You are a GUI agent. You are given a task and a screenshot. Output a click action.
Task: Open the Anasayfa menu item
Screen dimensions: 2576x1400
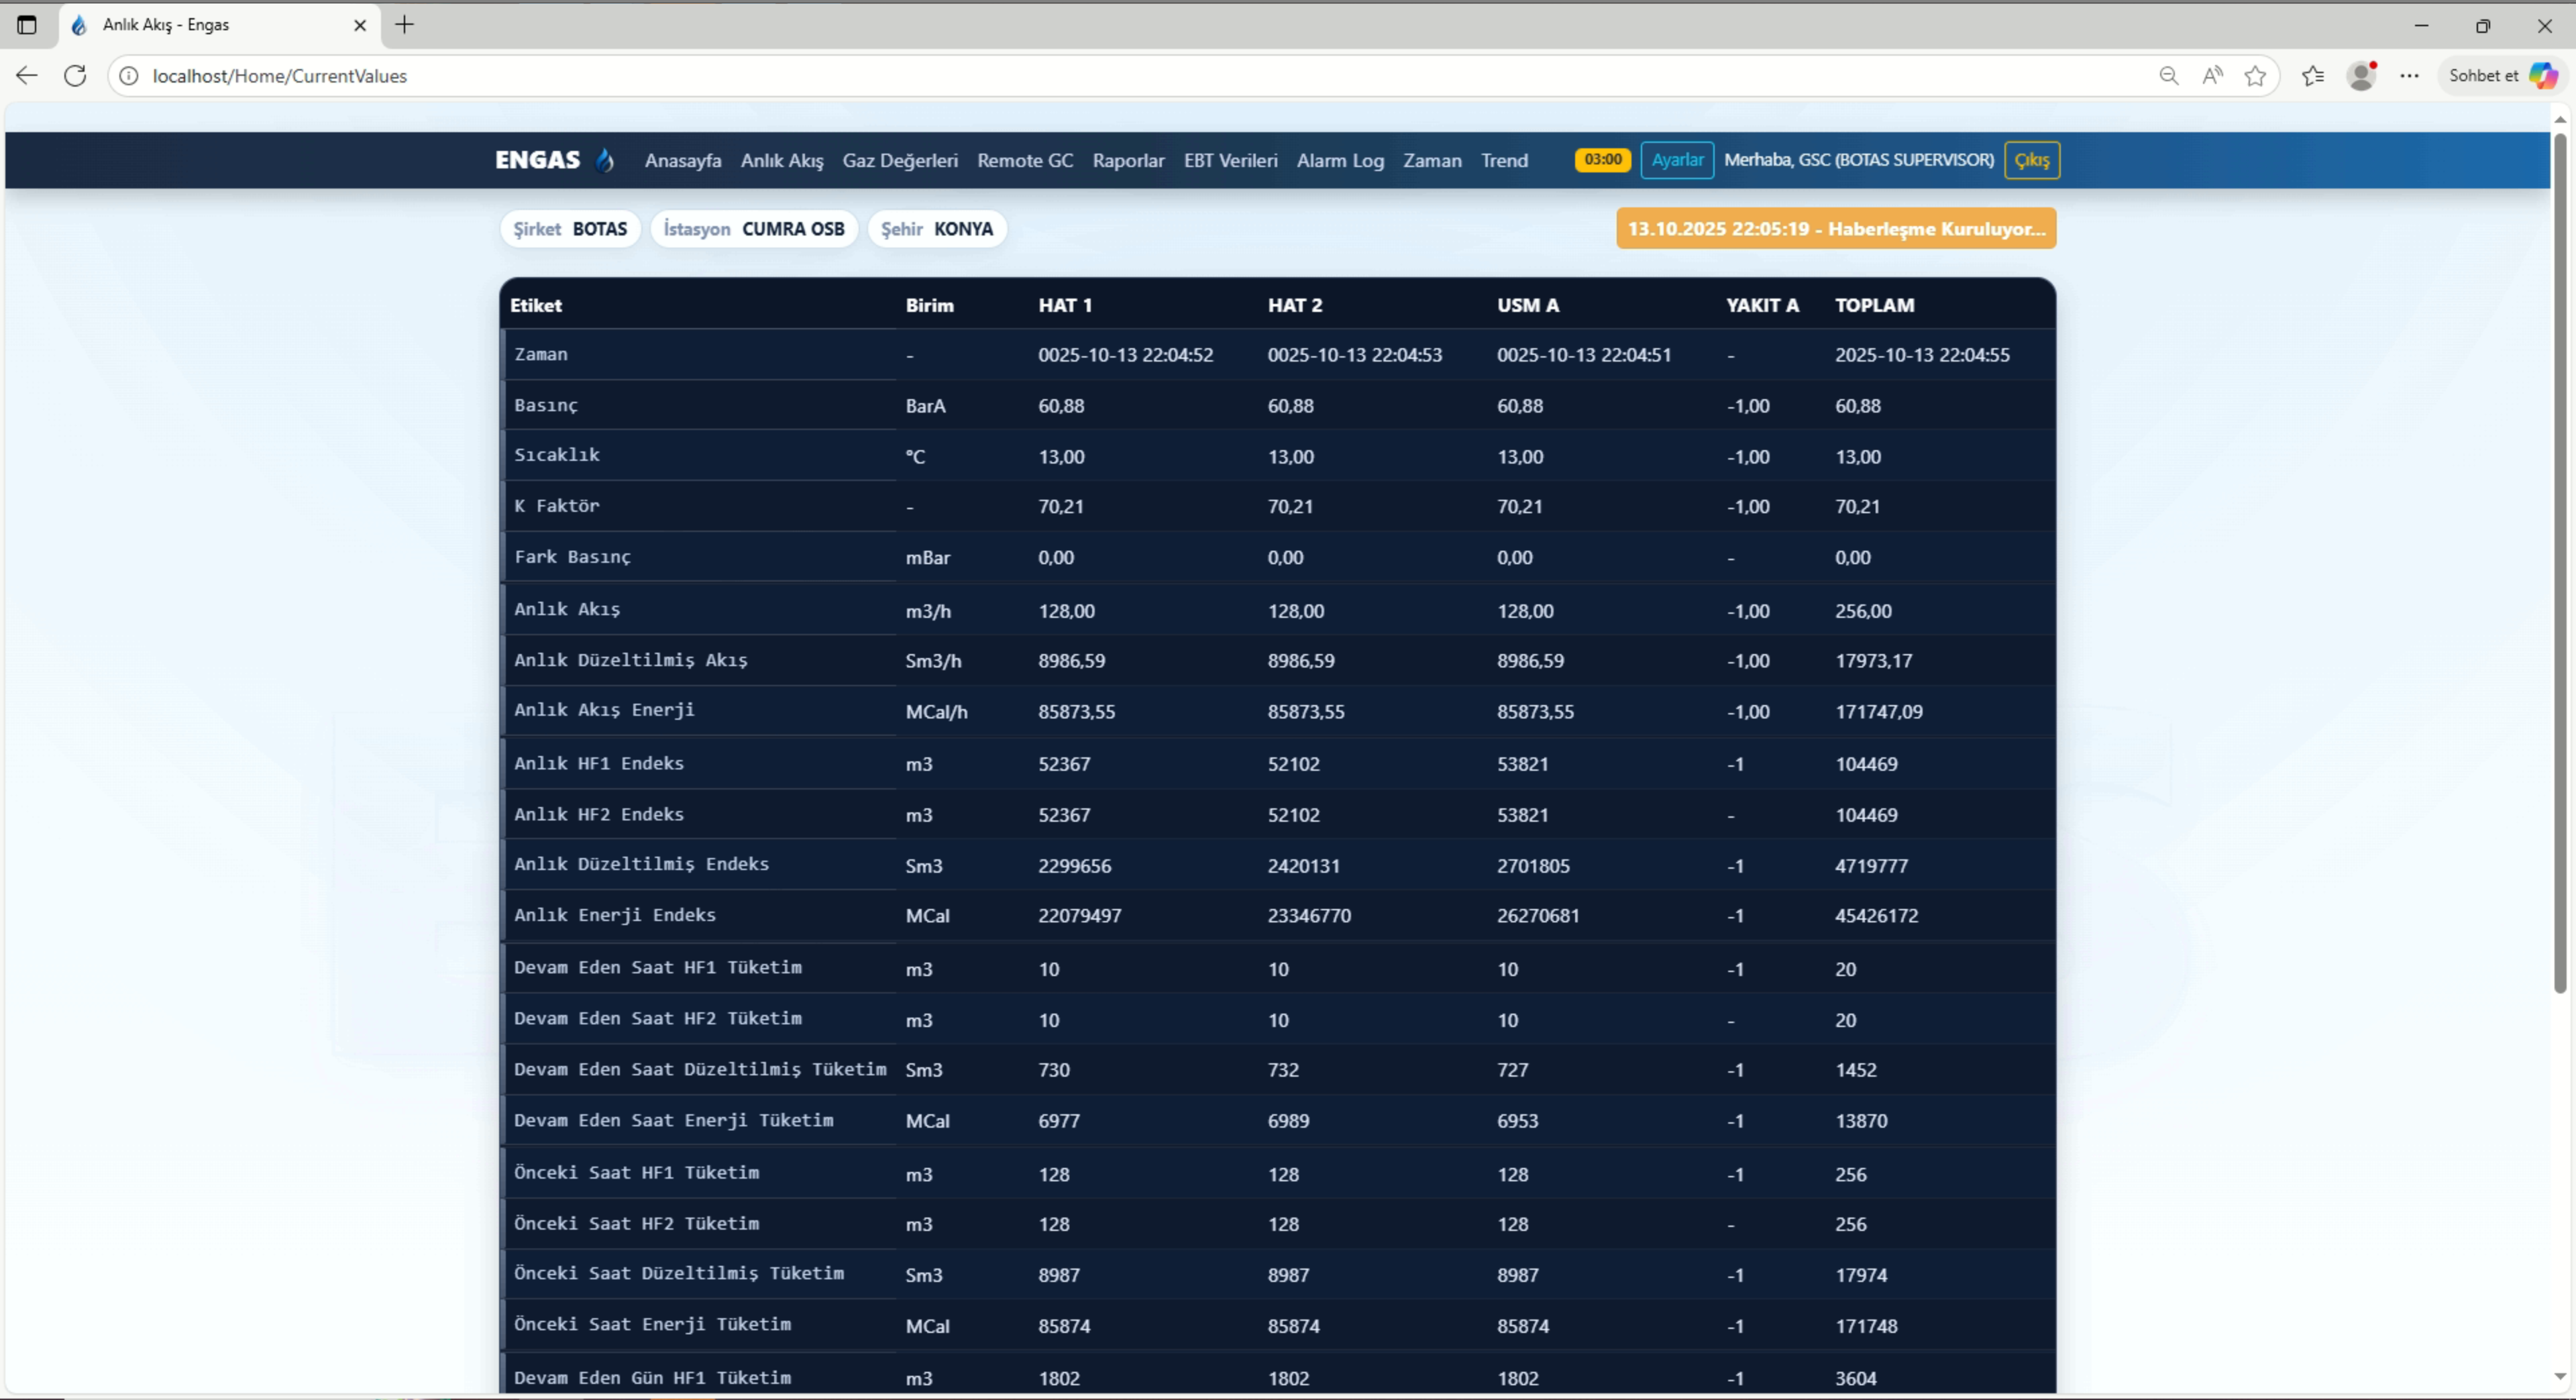click(x=682, y=161)
